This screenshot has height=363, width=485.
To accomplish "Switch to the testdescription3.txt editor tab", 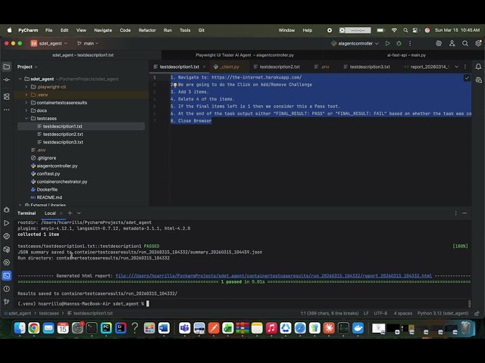I will point(367,67).
